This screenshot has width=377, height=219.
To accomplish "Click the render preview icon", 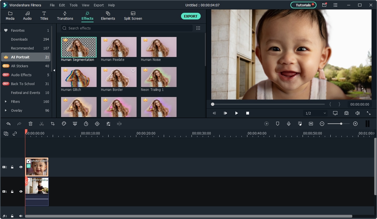I will pos(267,124).
